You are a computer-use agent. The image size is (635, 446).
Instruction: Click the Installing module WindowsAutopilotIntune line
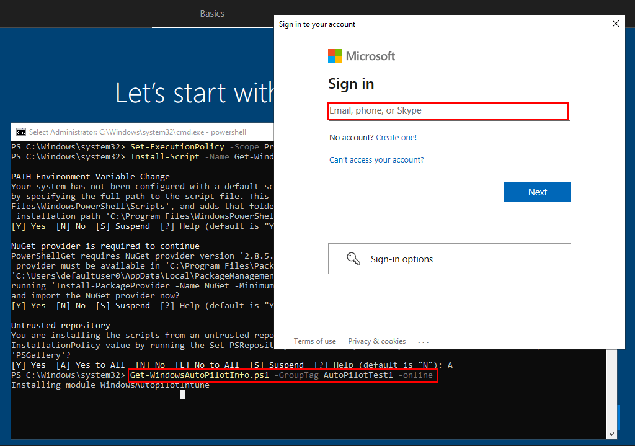click(110, 385)
